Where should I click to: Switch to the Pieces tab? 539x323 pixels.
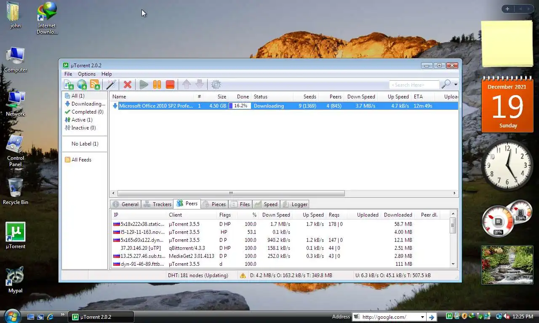click(214, 204)
